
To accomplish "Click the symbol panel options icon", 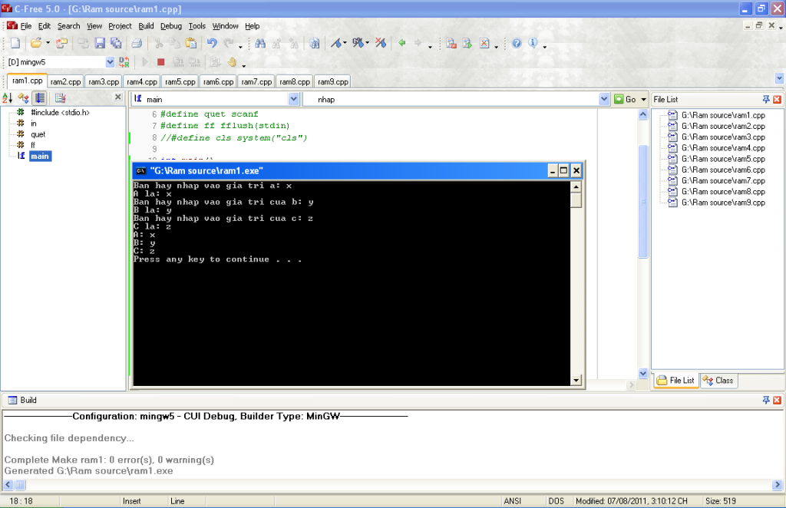I will point(61,97).
